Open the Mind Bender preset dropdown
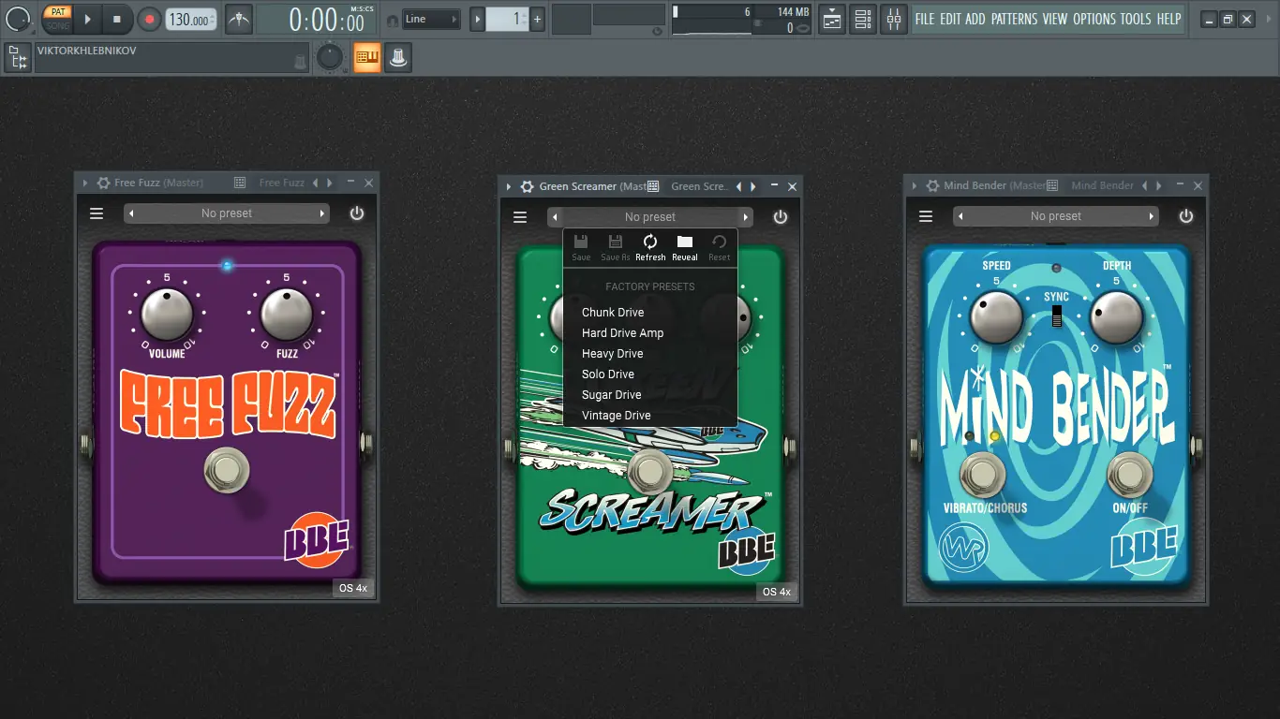 click(x=1056, y=216)
